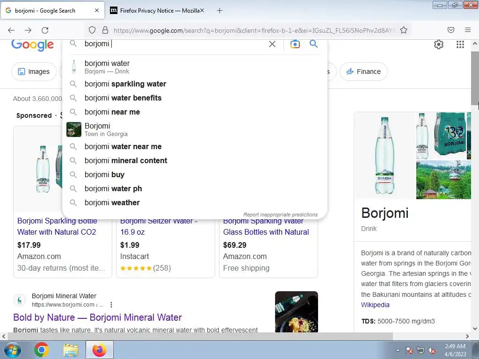Open Borjomi Sparkling Water Glass Bottles listing
The width and height of the screenshot is (479, 359).
pos(266,227)
